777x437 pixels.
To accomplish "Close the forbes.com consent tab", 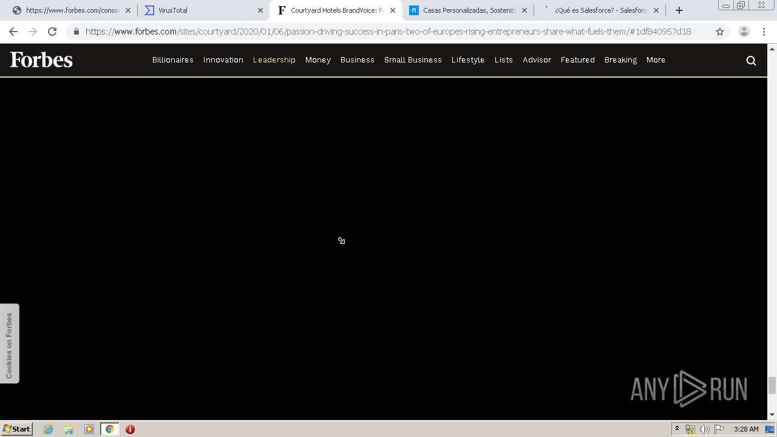I will click(x=128, y=10).
